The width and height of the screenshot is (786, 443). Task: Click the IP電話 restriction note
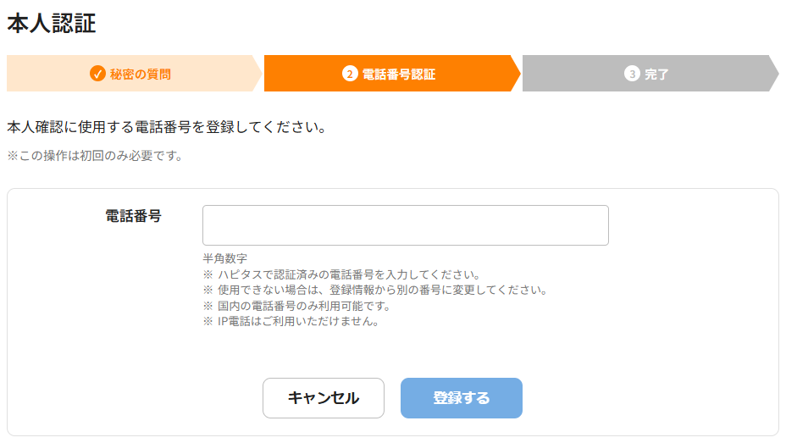point(290,321)
